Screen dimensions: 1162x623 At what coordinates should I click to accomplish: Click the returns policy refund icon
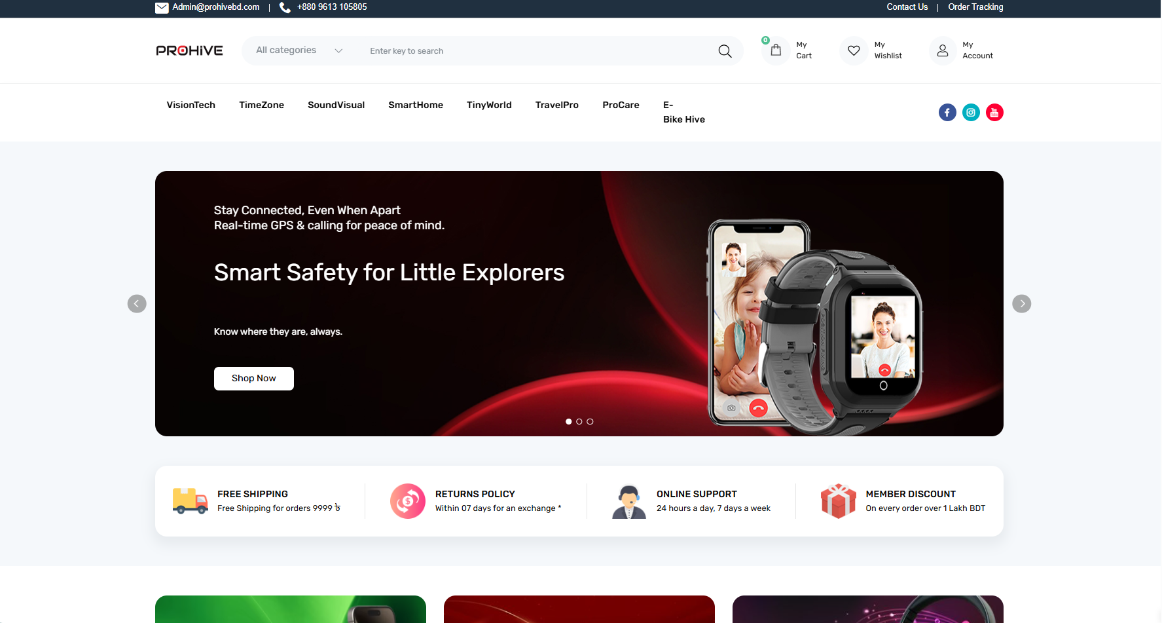[x=408, y=501]
